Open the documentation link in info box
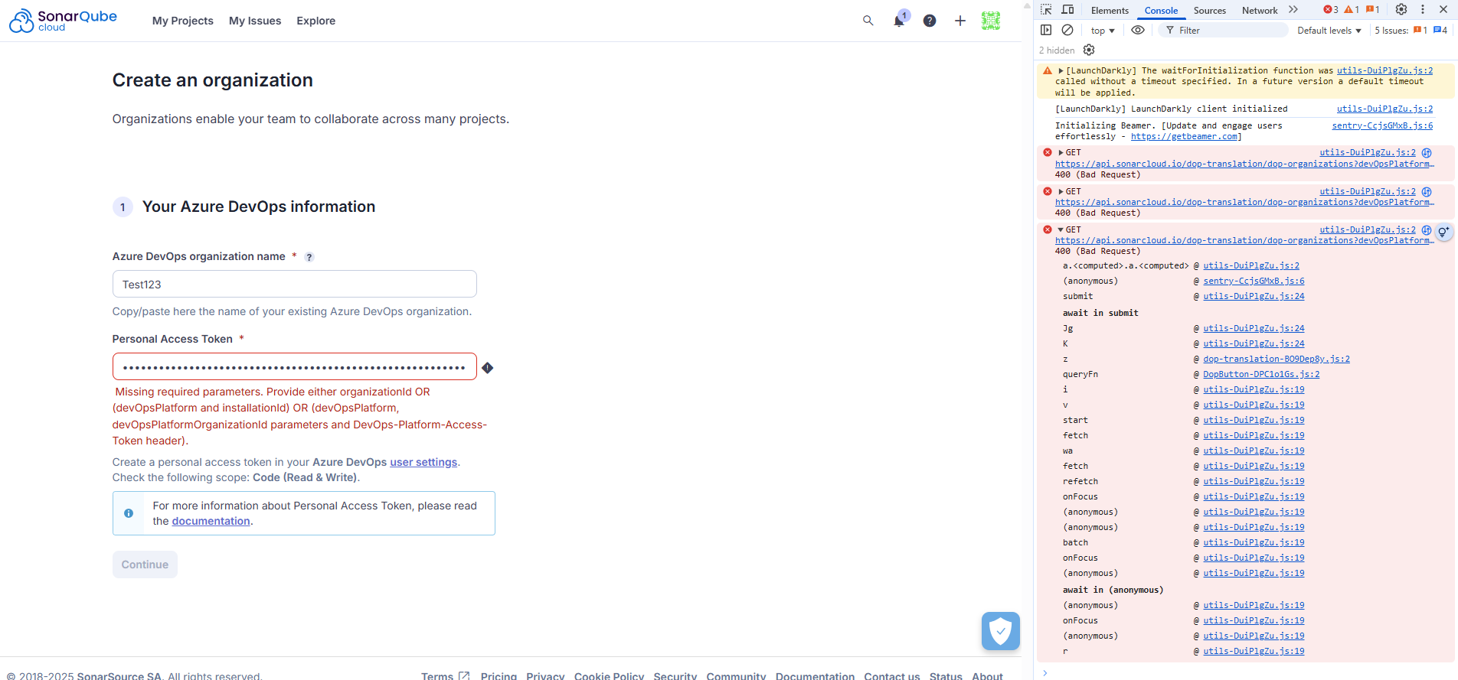The height and width of the screenshot is (680, 1458). click(211, 521)
